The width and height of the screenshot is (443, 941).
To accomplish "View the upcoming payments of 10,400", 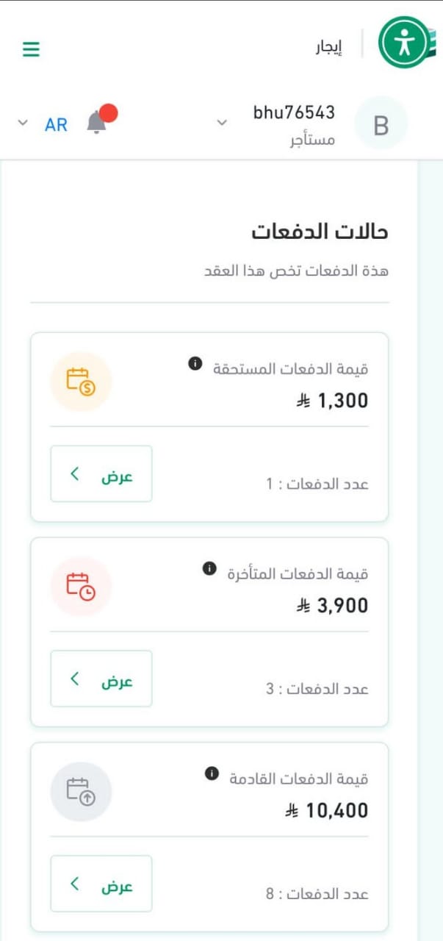I will [101, 884].
